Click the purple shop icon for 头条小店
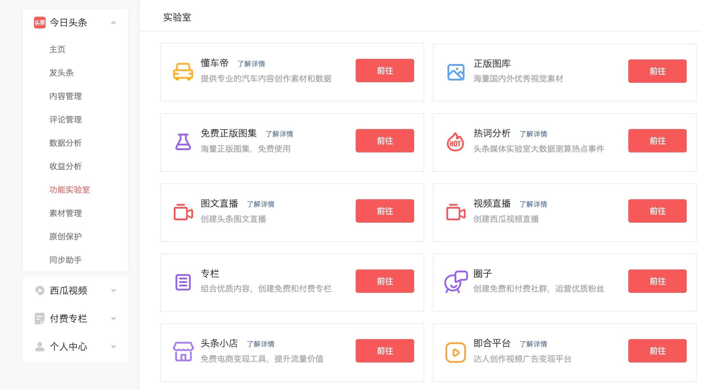The image size is (702, 390). tap(183, 351)
